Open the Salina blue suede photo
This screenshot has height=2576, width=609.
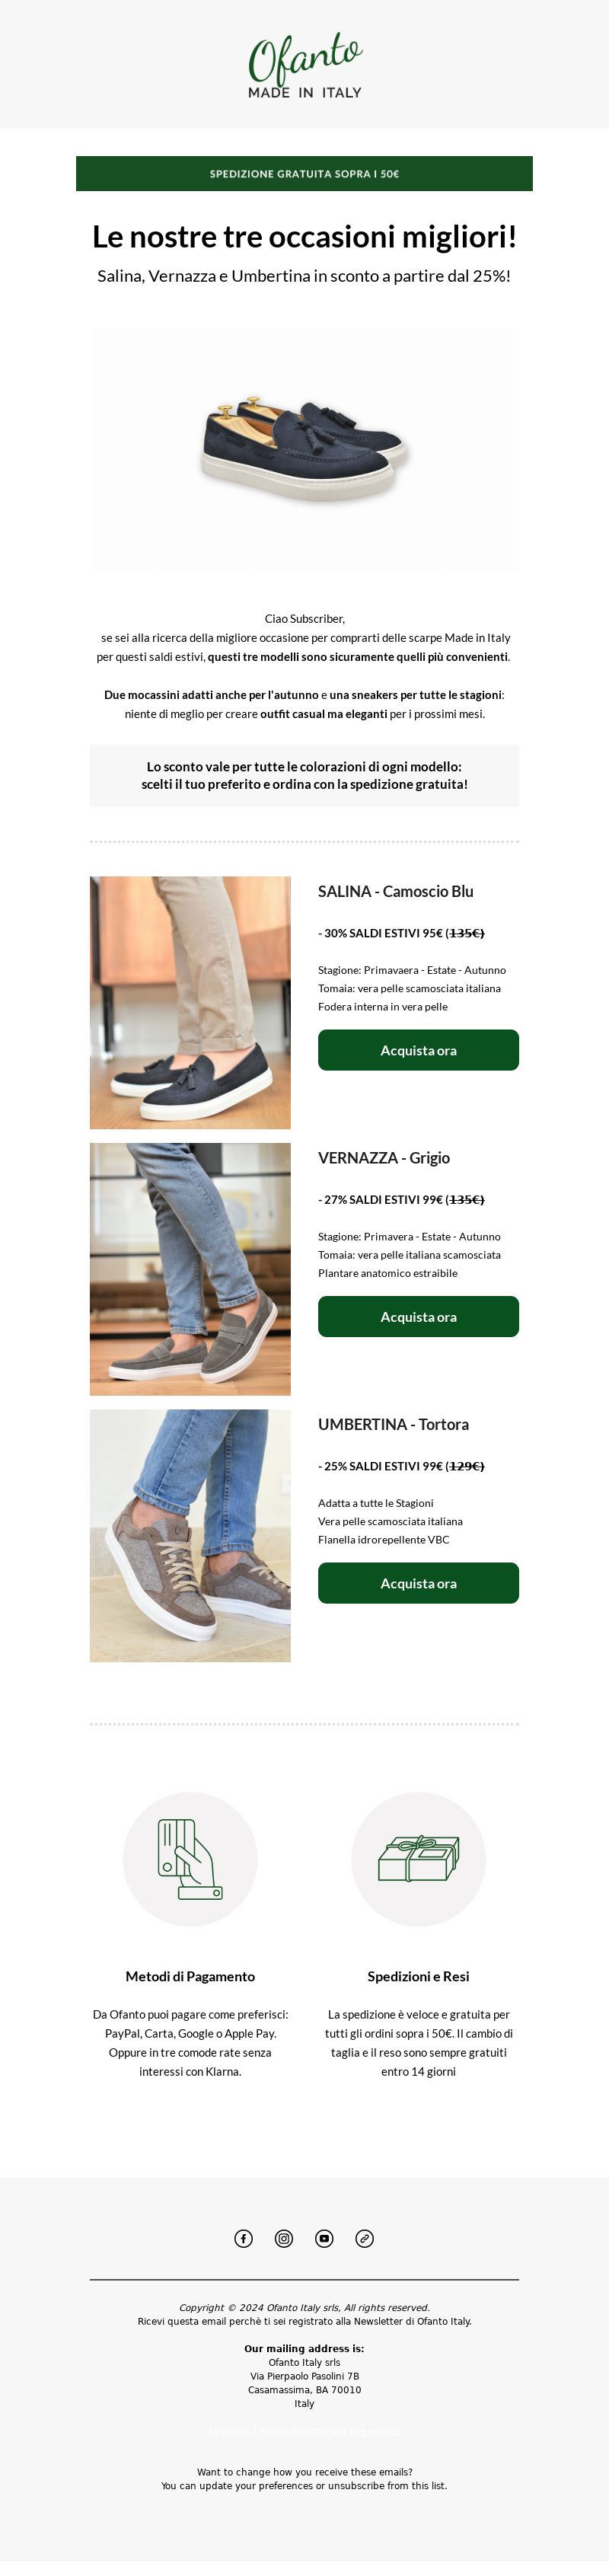pyautogui.click(x=190, y=1003)
